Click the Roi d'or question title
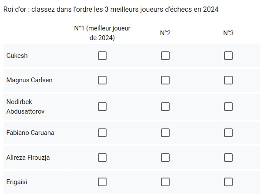This screenshot has width=261, height=195. 111,10
